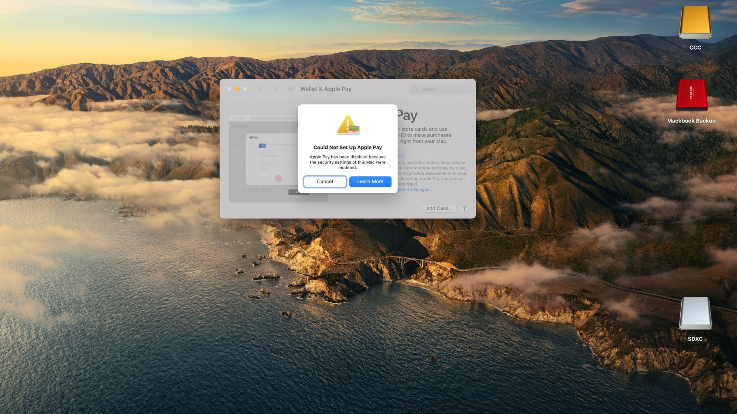Open the SDXC card volume

tap(695, 314)
